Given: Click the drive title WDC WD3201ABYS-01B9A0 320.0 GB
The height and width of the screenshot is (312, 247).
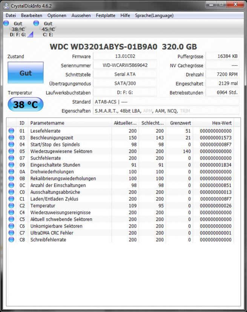Looking at the screenshot, I should [123, 47].
